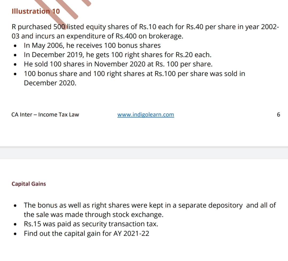Click the CA Inter – Income Tax Law footer

coord(45,115)
